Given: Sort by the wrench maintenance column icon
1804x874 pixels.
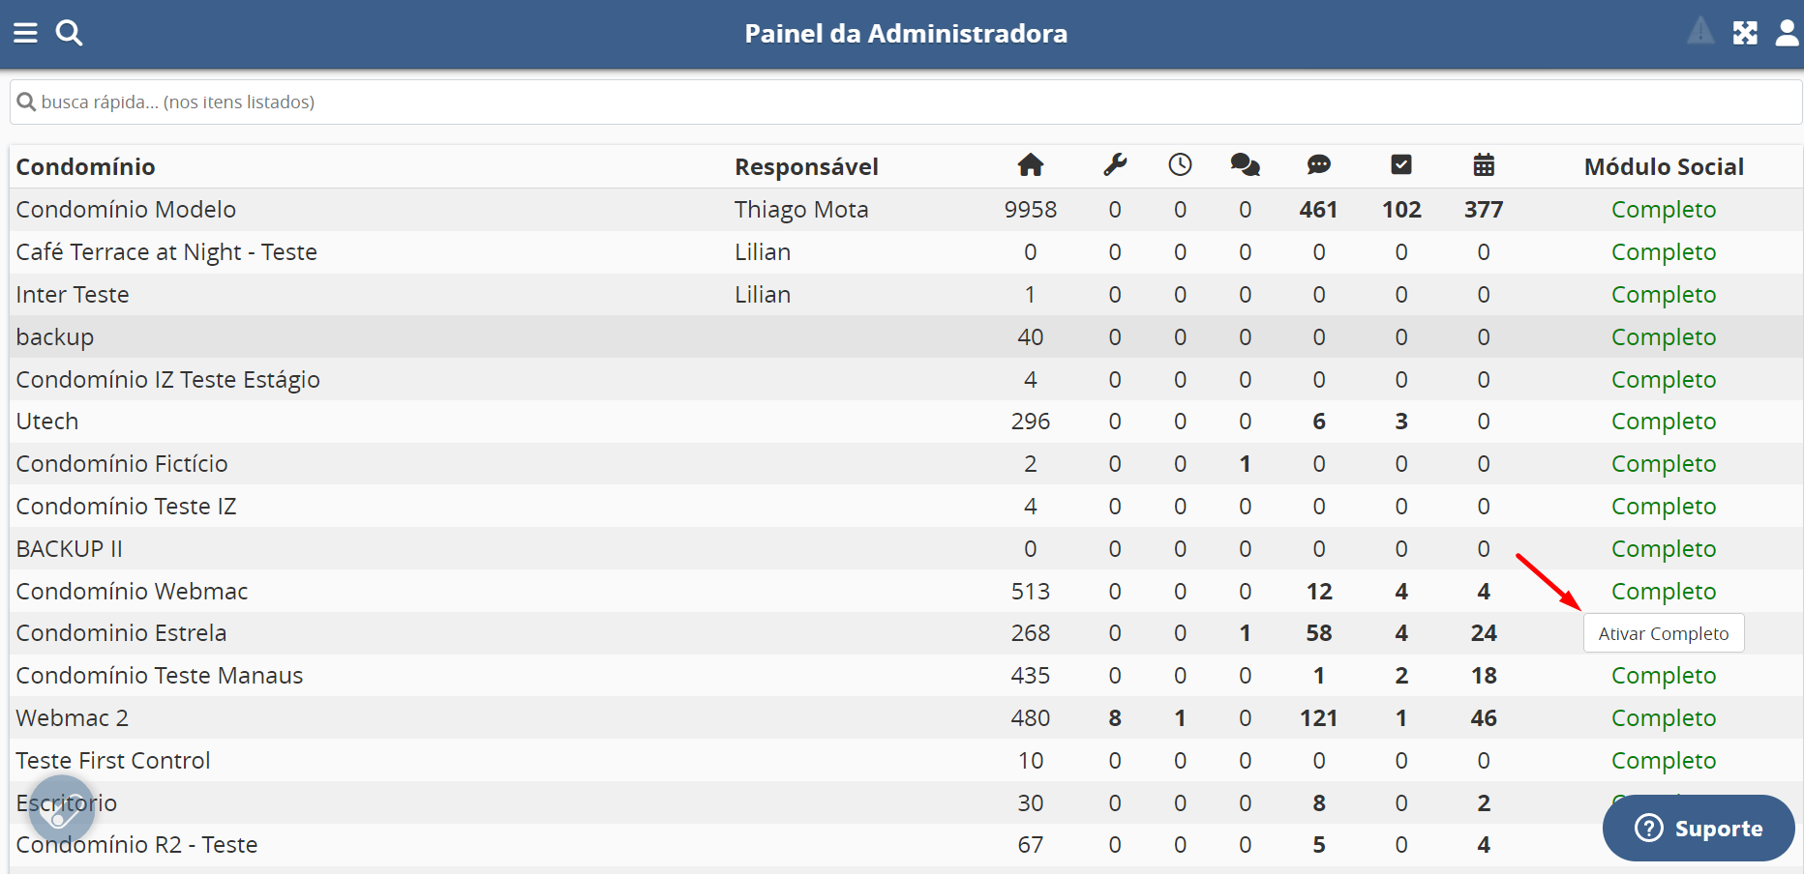Looking at the screenshot, I should pos(1115,165).
